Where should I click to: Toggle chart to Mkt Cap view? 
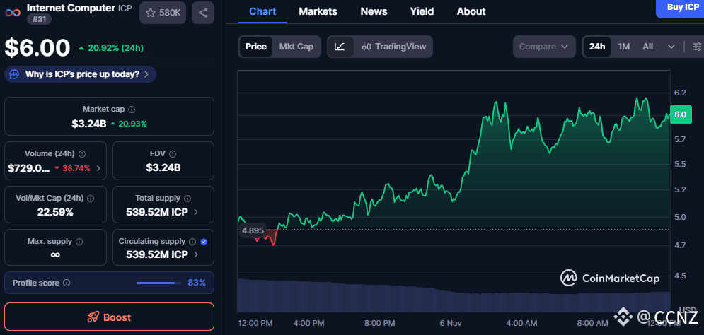click(x=296, y=47)
